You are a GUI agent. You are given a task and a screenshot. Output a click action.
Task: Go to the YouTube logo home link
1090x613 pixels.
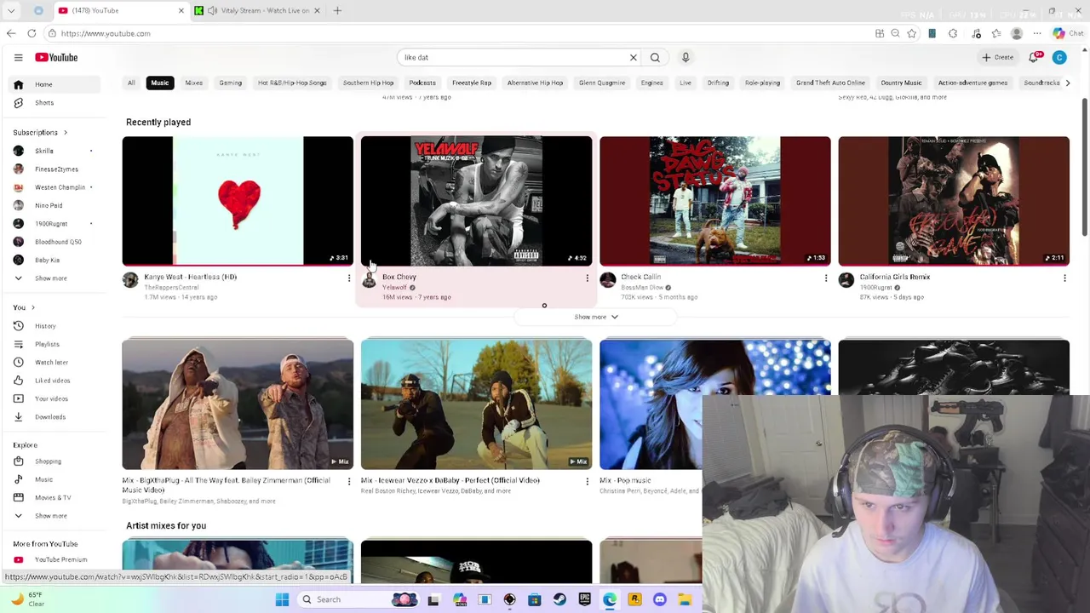56,57
